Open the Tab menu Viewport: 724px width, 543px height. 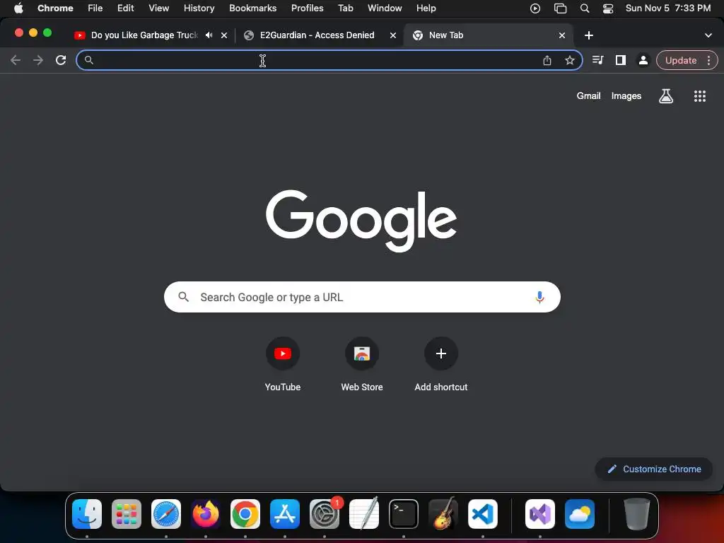click(345, 8)
